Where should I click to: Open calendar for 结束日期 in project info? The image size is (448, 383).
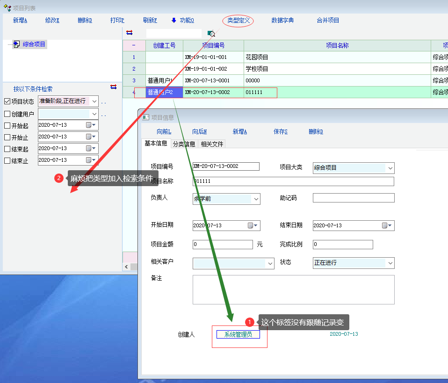[x=384, y=225]
